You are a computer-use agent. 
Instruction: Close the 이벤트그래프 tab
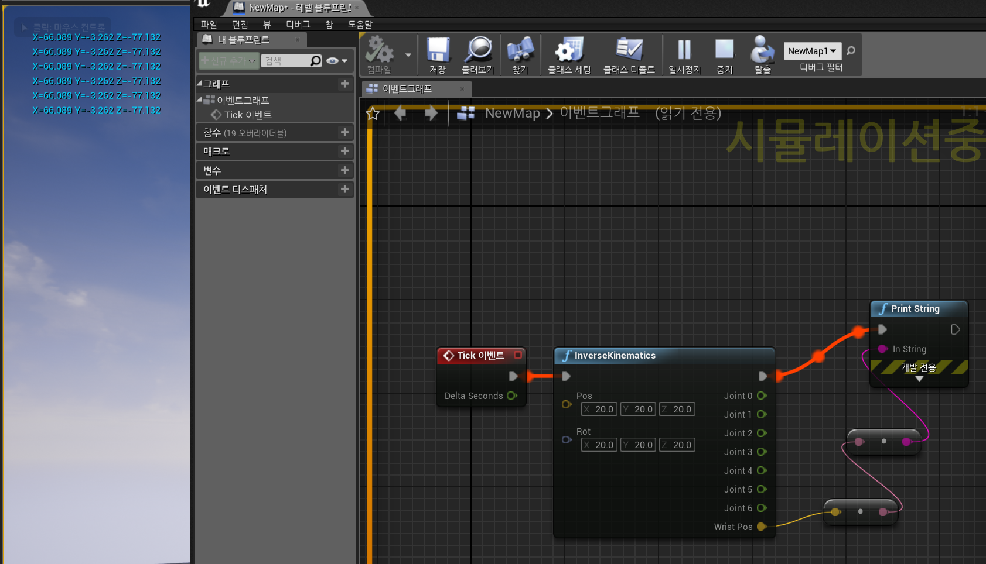pyautogui.click(x=462, y=89)
